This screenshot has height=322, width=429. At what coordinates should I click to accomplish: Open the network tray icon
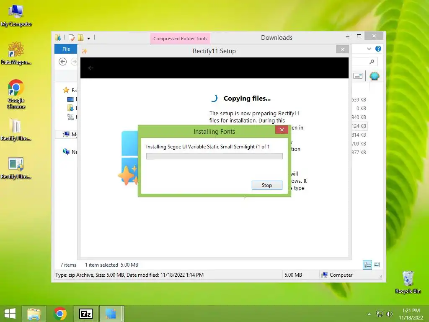(x=380, y=314)
